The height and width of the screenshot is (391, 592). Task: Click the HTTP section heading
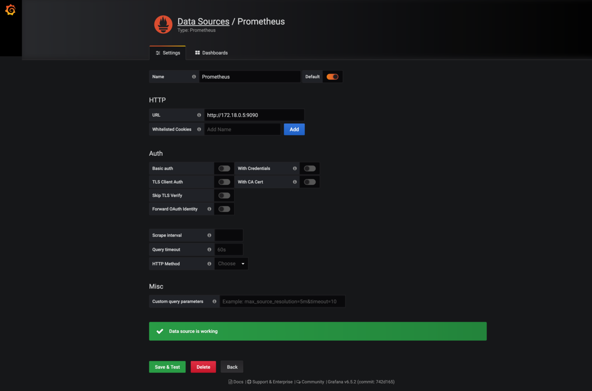(157, 100)
